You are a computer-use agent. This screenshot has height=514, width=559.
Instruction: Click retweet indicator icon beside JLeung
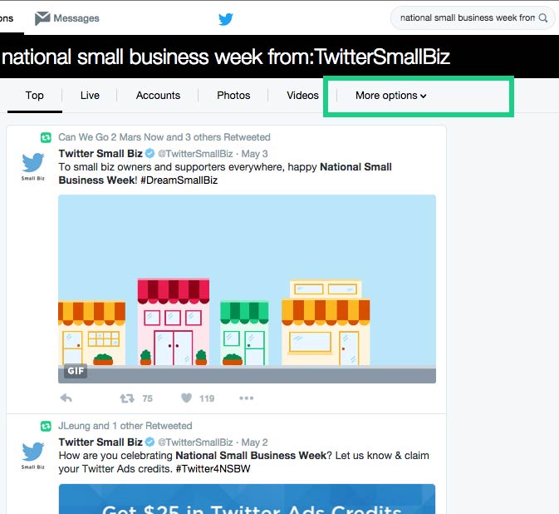46,426
